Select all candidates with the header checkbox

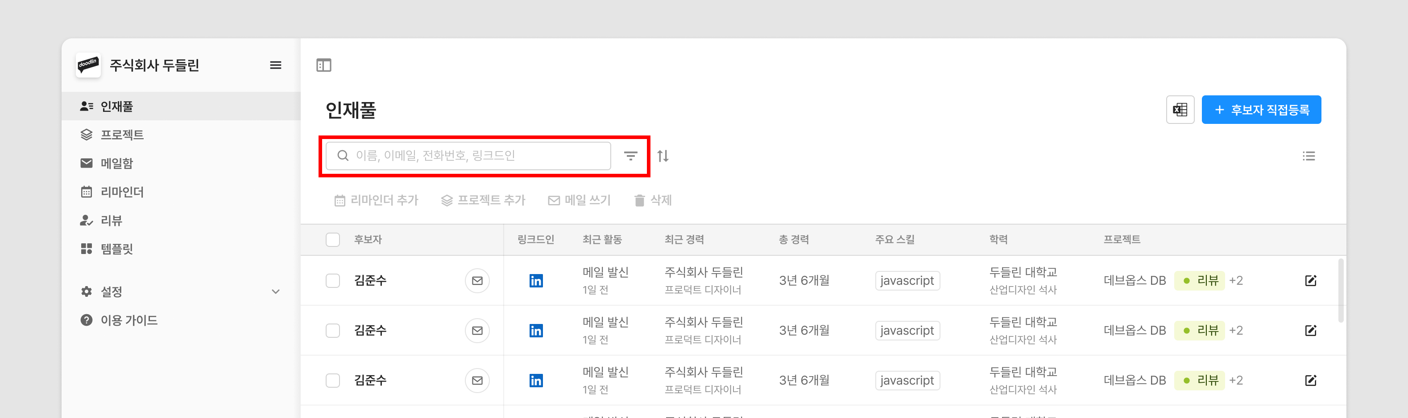tap(333, 240)
